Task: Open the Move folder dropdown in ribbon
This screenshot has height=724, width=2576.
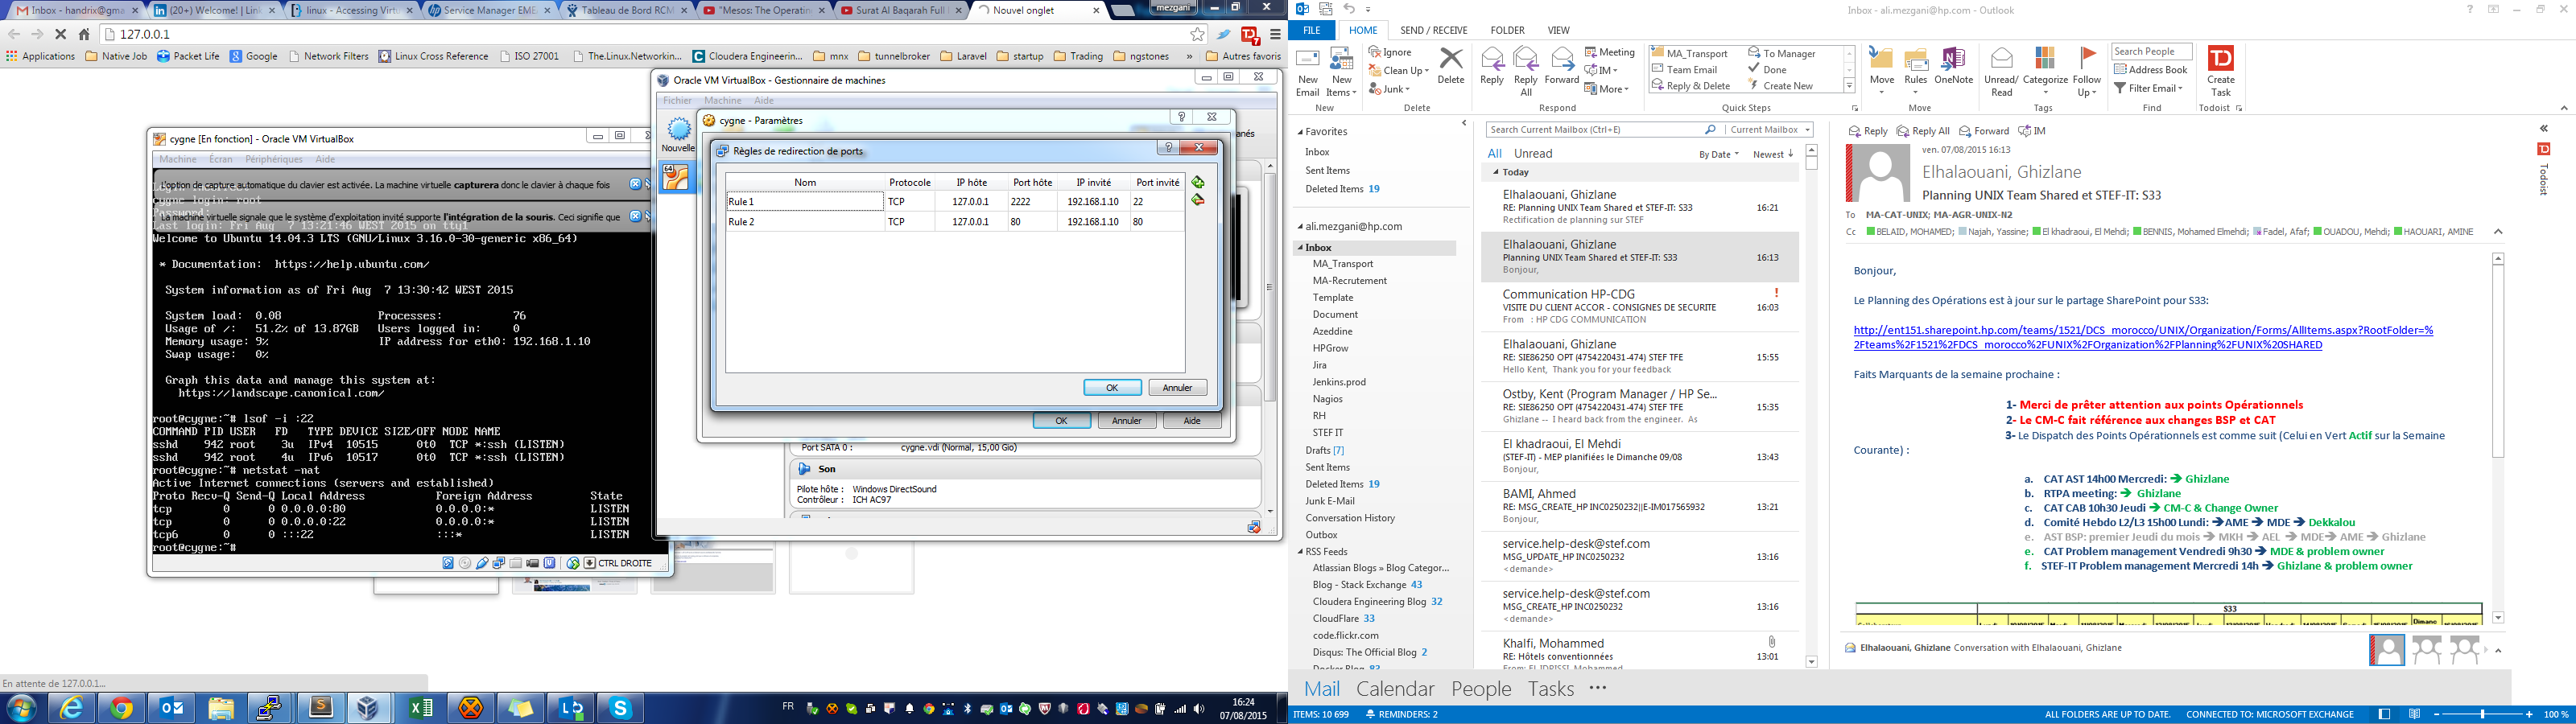Action: tap(1881, 72)
